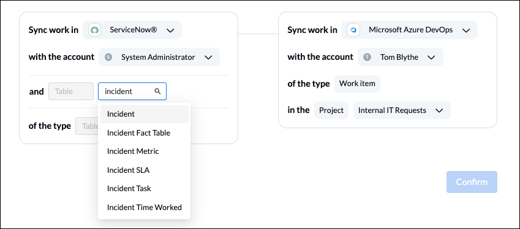Click the Confirm button
The height and width of the screenshot is (229, 520).
pyautogui.click(x=472, y=182)
